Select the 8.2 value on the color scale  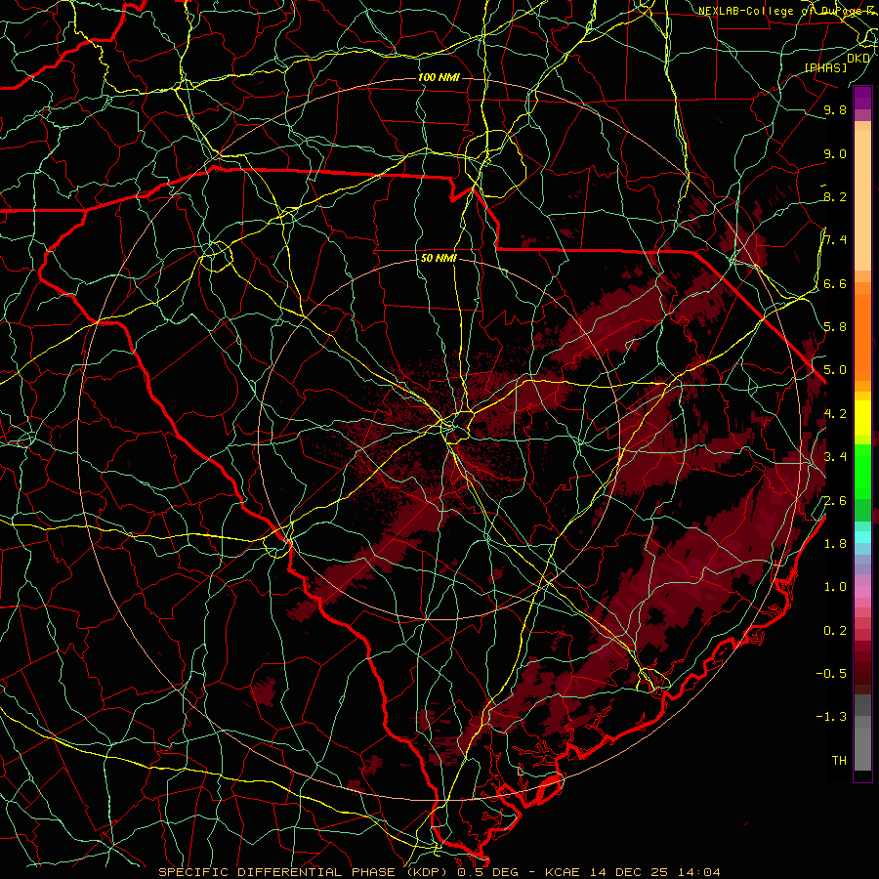coord(835,196)
